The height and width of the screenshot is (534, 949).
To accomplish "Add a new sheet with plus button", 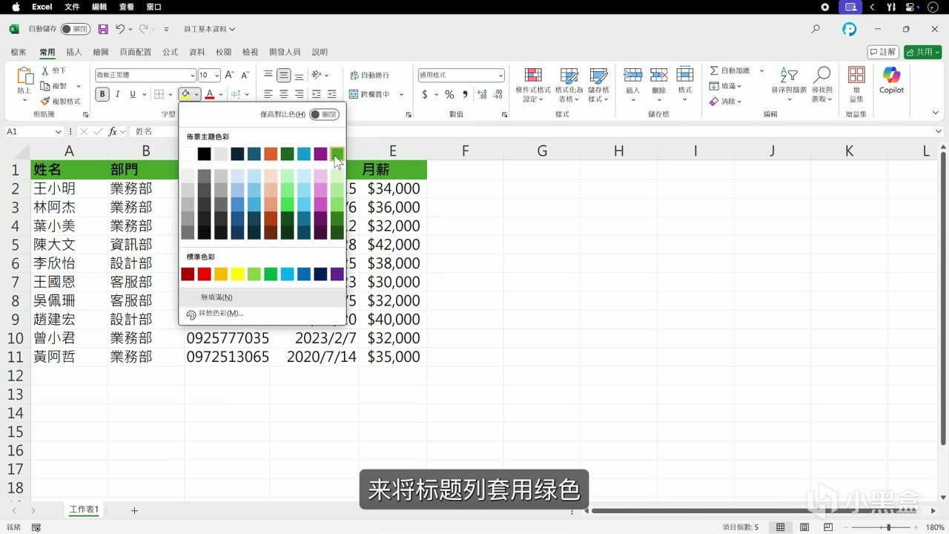I will click(x=134, y=510).
